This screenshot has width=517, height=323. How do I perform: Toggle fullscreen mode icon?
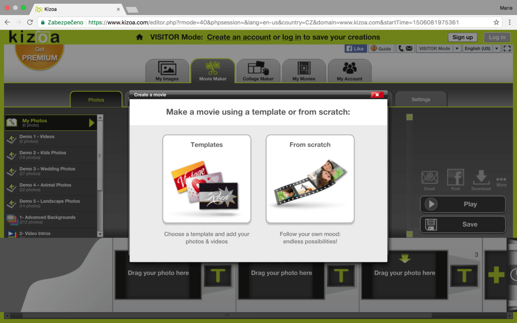click(x=507, y=48)
